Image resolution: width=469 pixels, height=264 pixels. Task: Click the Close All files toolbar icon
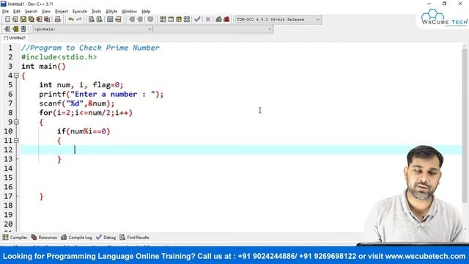coord(47,20)
